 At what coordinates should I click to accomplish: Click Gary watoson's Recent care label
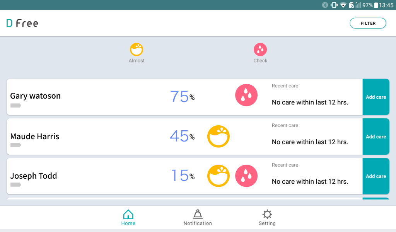[285, 86]
